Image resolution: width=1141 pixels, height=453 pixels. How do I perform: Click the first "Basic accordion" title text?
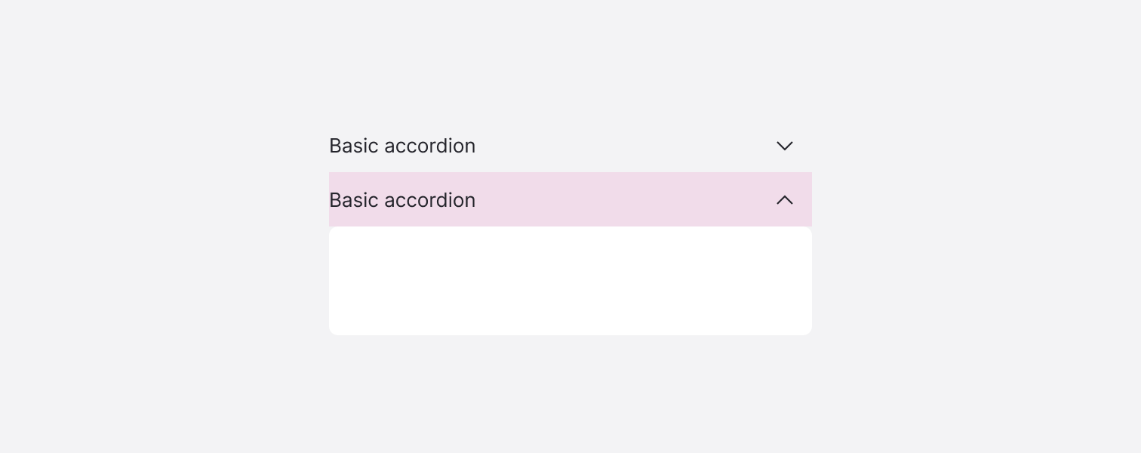tap(402, 146)
